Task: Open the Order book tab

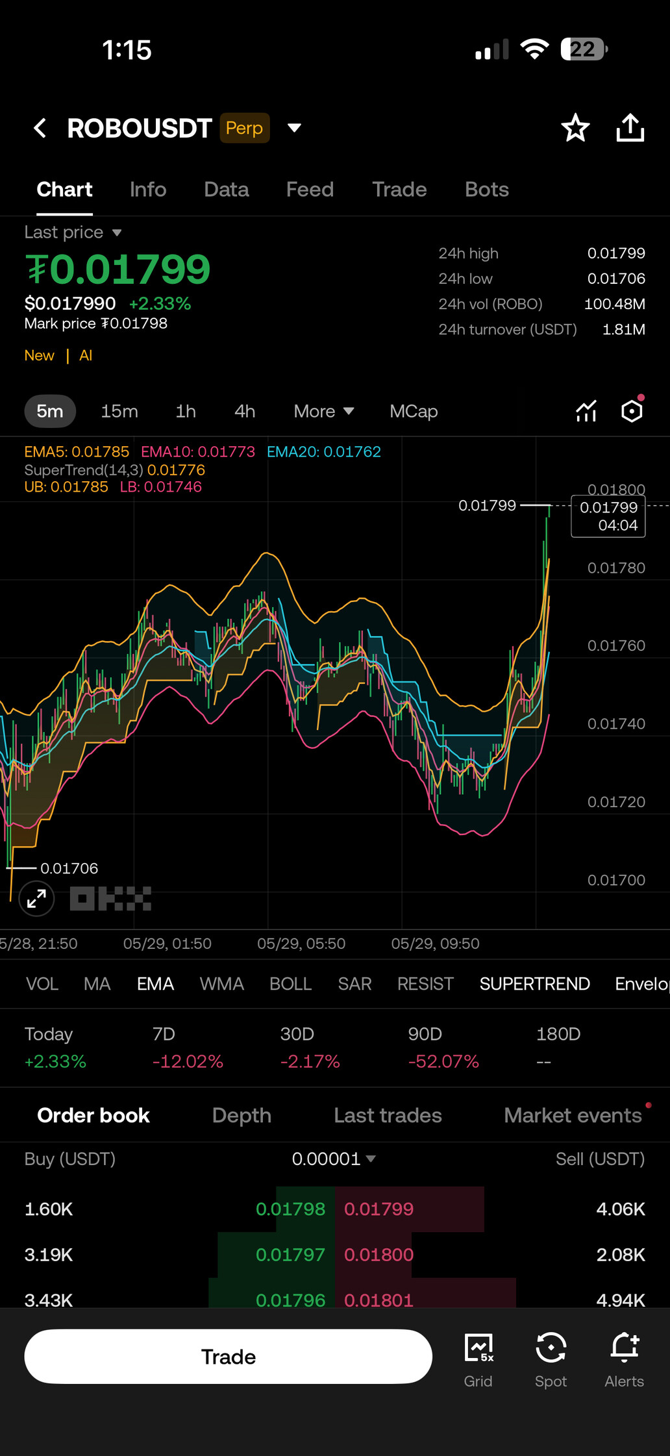Action: click(93, 1115)
